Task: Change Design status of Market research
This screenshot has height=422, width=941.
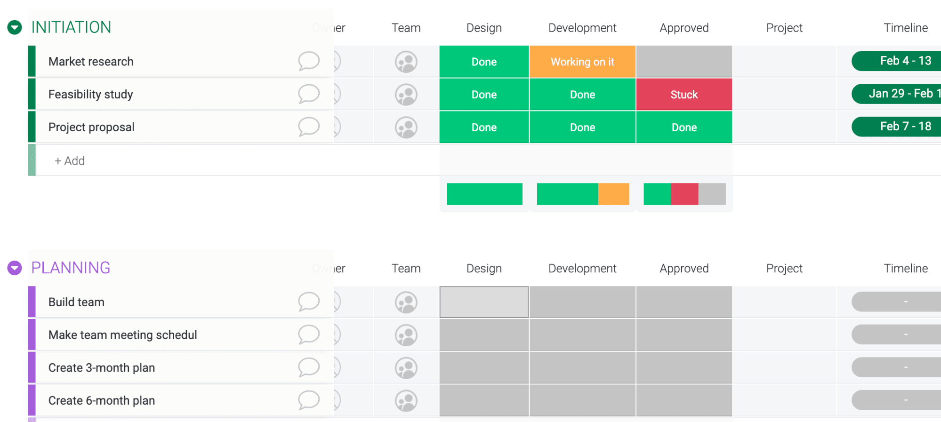Action: 484,62
